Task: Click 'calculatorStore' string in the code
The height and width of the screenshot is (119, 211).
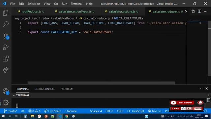Action: (x=98, y=32)
